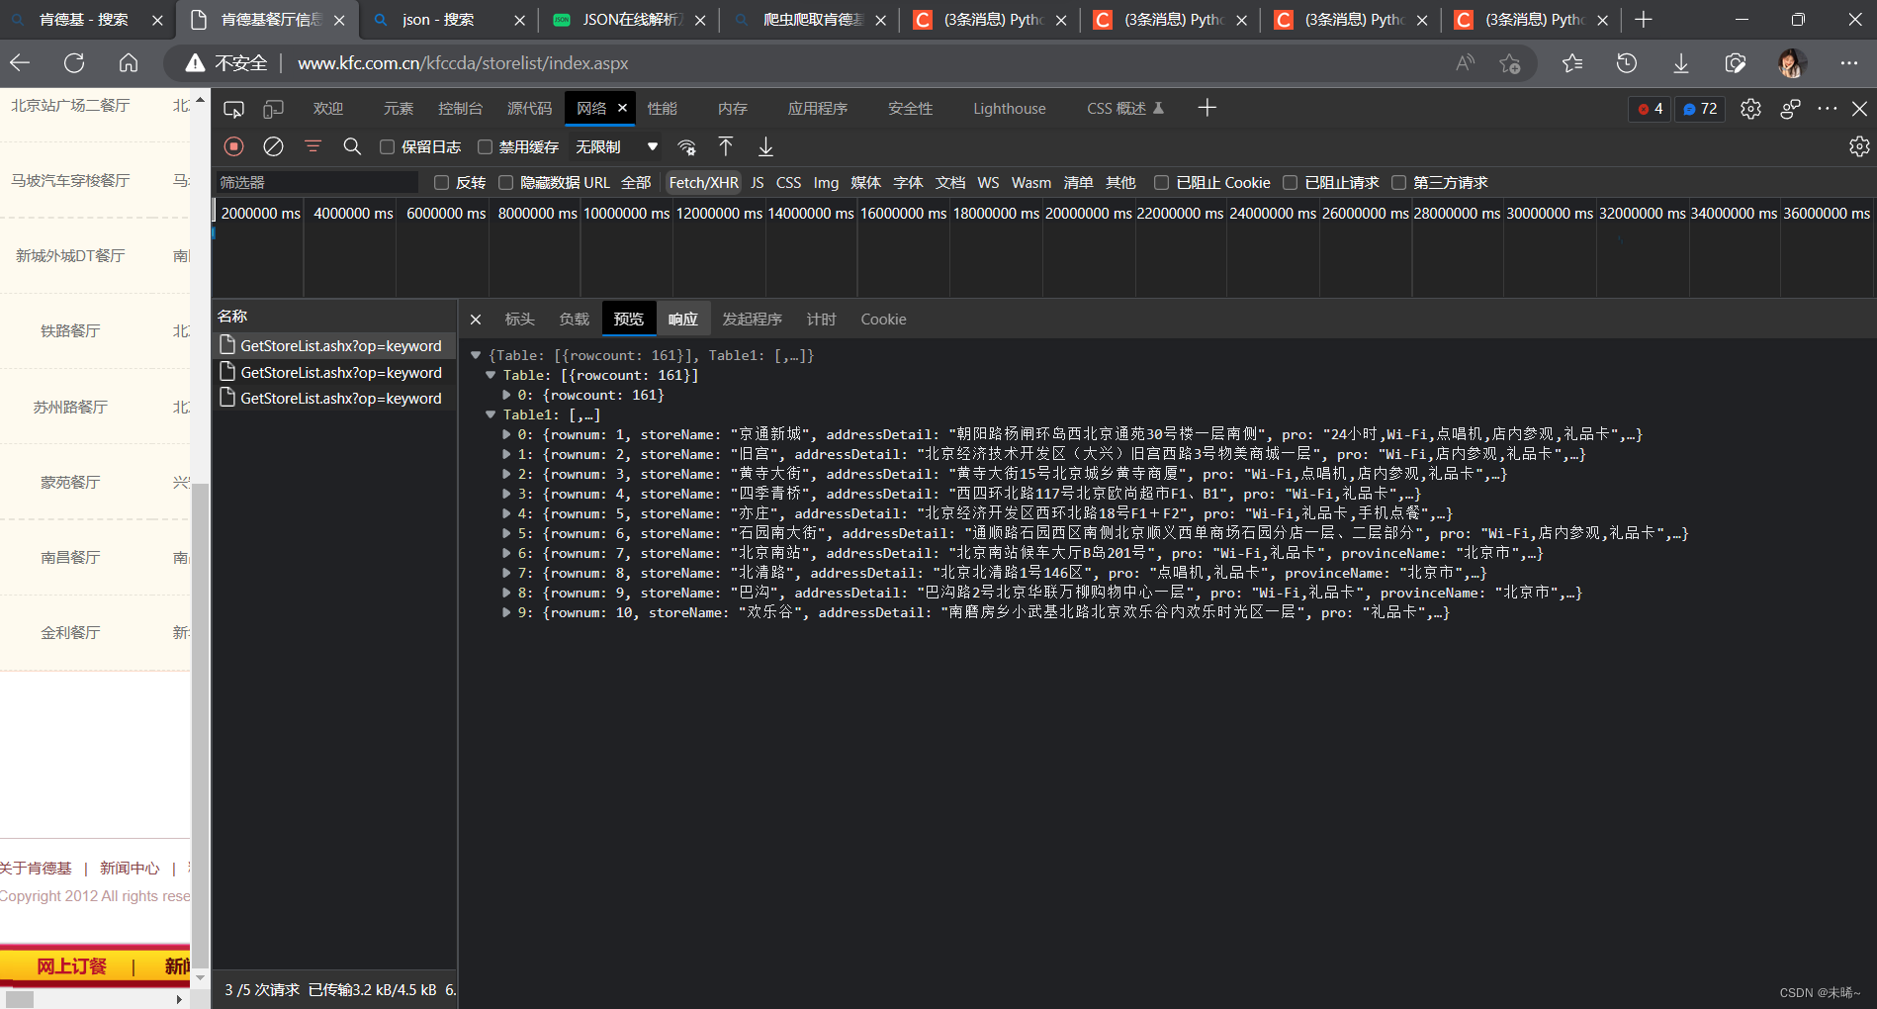
Task: Open throttling dropdown (无限制)
Action: (x=616, y=146)
